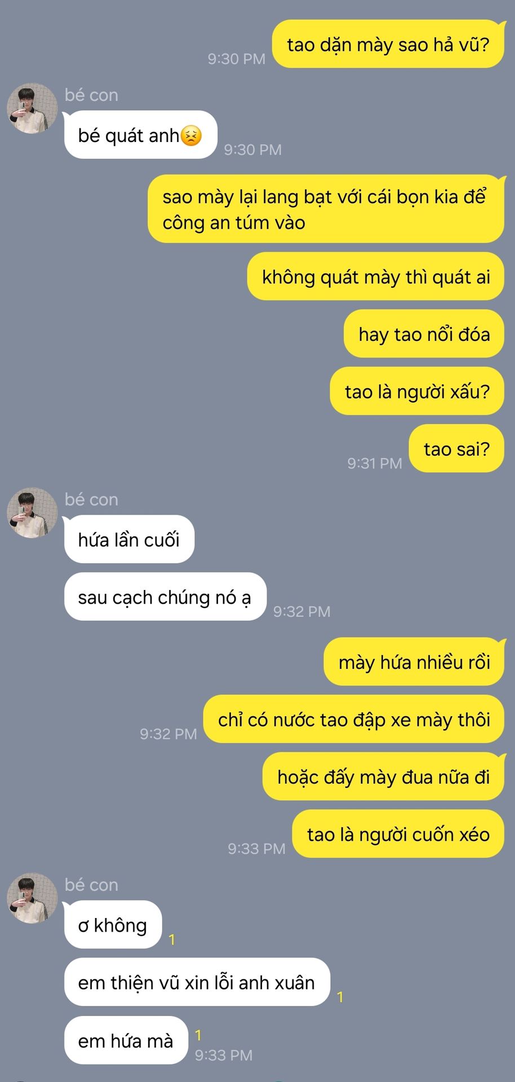The width and height of the screenshot is (515, 1082).
Task: Tap the 'ơ không' message bubble
Action: click(113, 925)
